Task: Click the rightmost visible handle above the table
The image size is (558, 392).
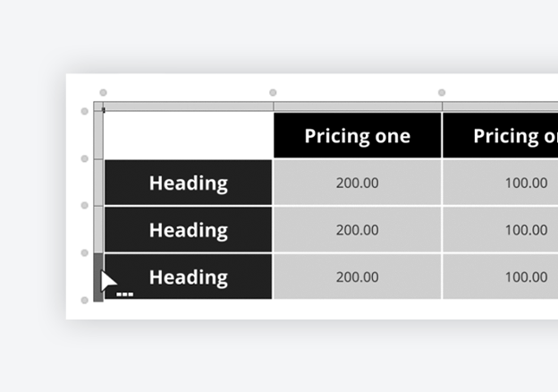Action: tap(442, 92)
